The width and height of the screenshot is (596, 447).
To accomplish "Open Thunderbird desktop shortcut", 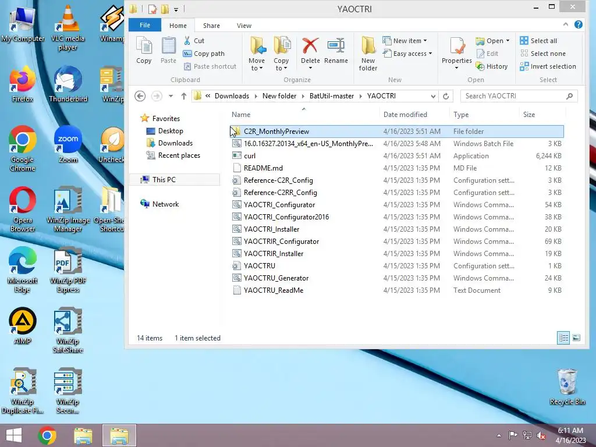I will (x=68, y=84).
